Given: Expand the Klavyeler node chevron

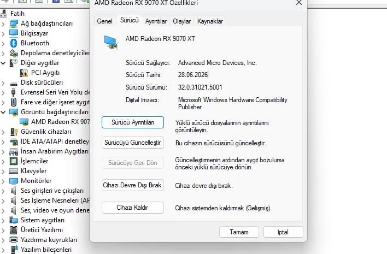Looking at the screenshot, I should tap(3, 172).
